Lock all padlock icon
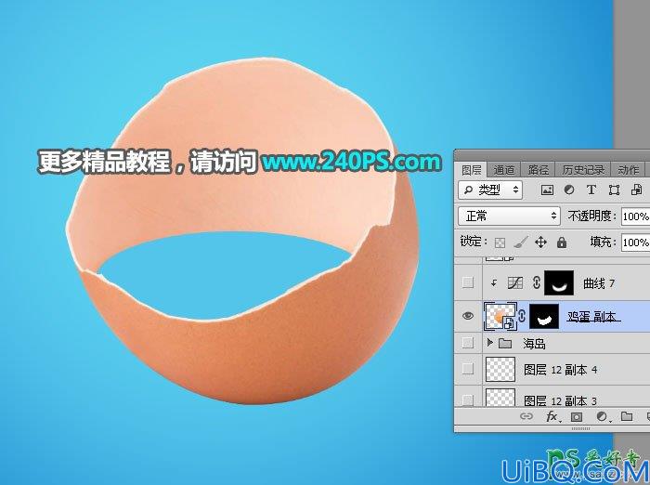The image size is (650, 485). (x=562, y=242)
